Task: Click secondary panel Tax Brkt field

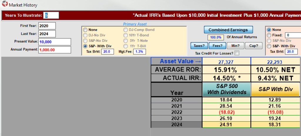Action: [291, 52]
